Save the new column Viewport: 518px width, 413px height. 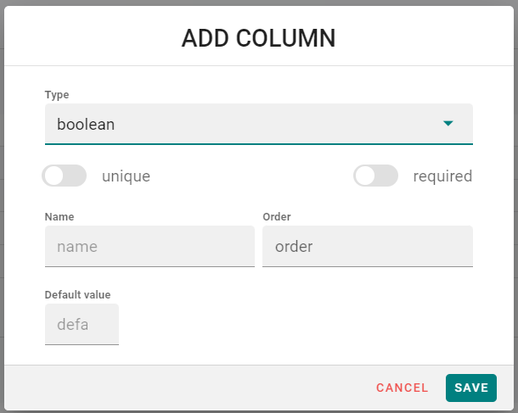(471, 388)
